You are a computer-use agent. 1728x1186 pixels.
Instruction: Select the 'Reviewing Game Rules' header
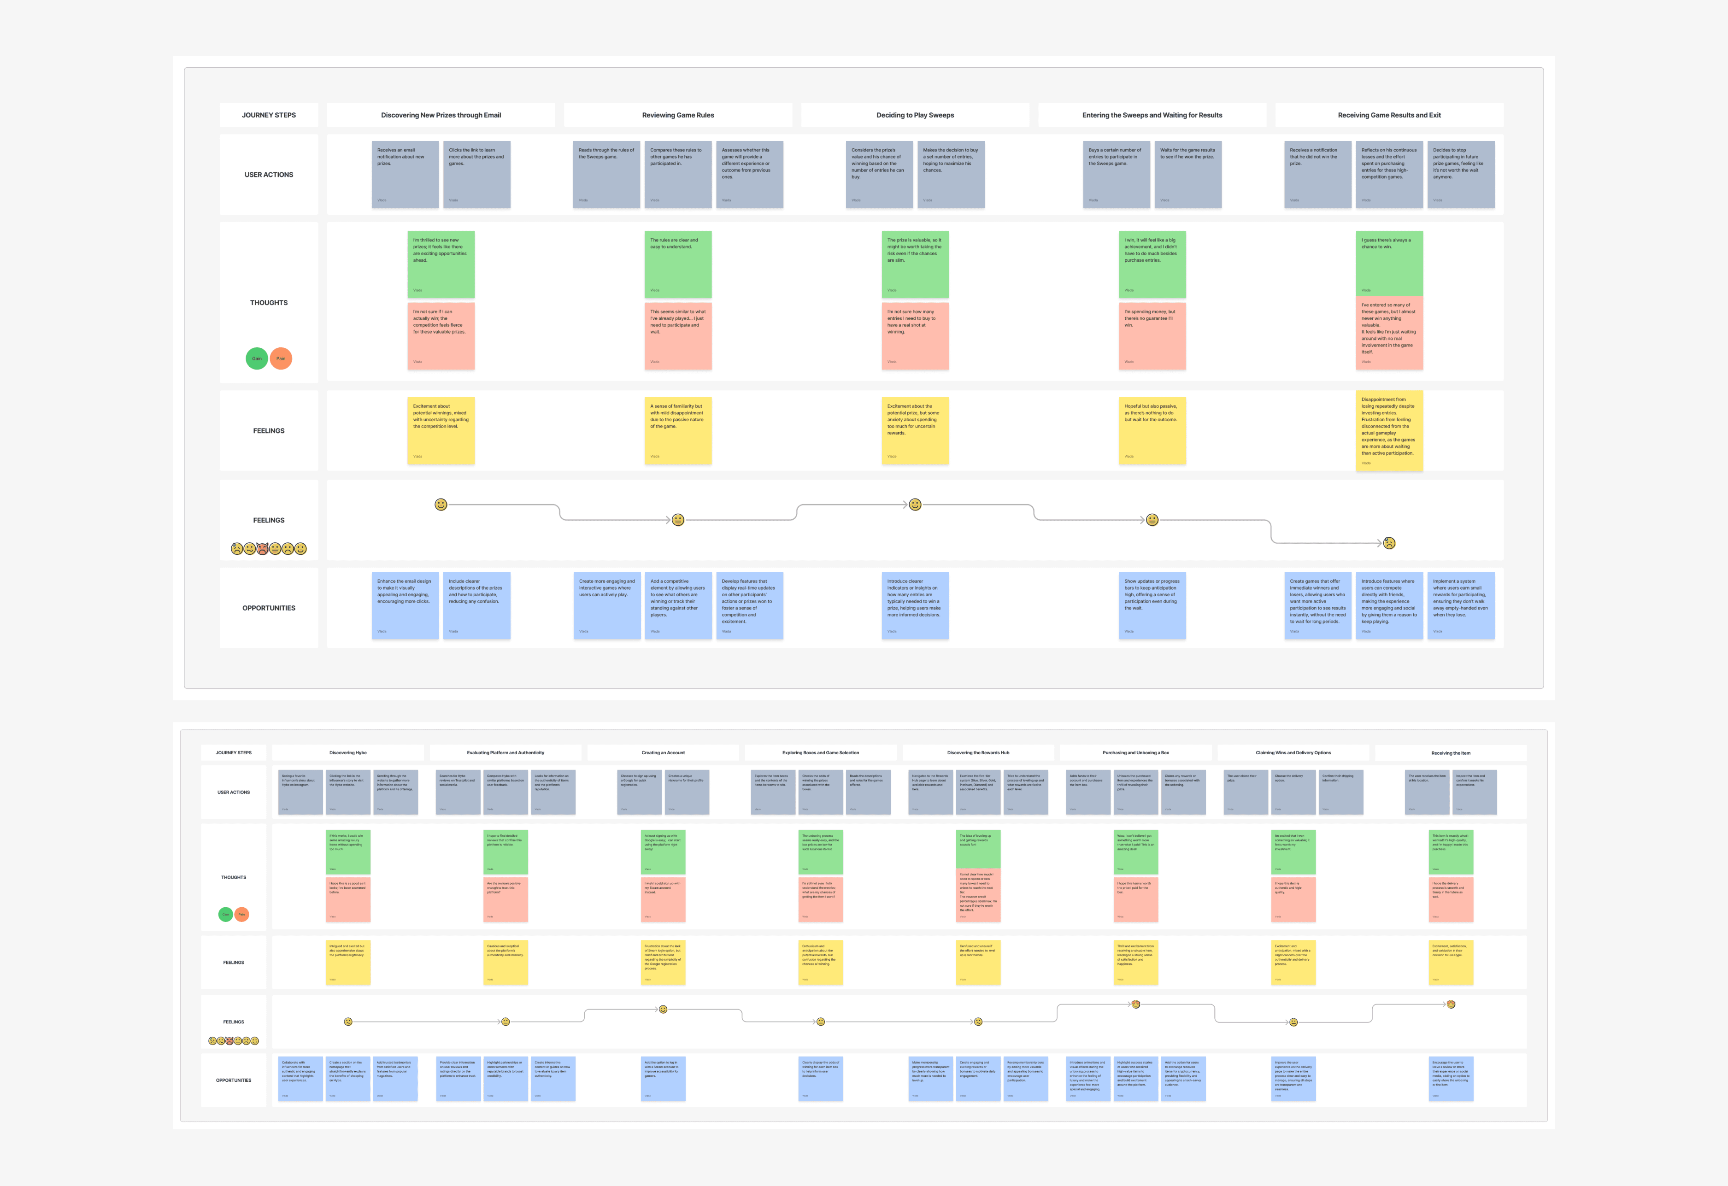pos(677,115)
